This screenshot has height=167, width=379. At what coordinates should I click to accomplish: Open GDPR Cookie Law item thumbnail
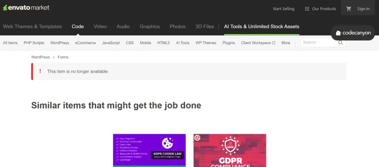[150, 150]
